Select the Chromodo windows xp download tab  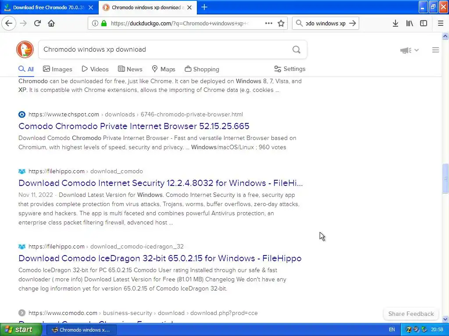(147, 7)
